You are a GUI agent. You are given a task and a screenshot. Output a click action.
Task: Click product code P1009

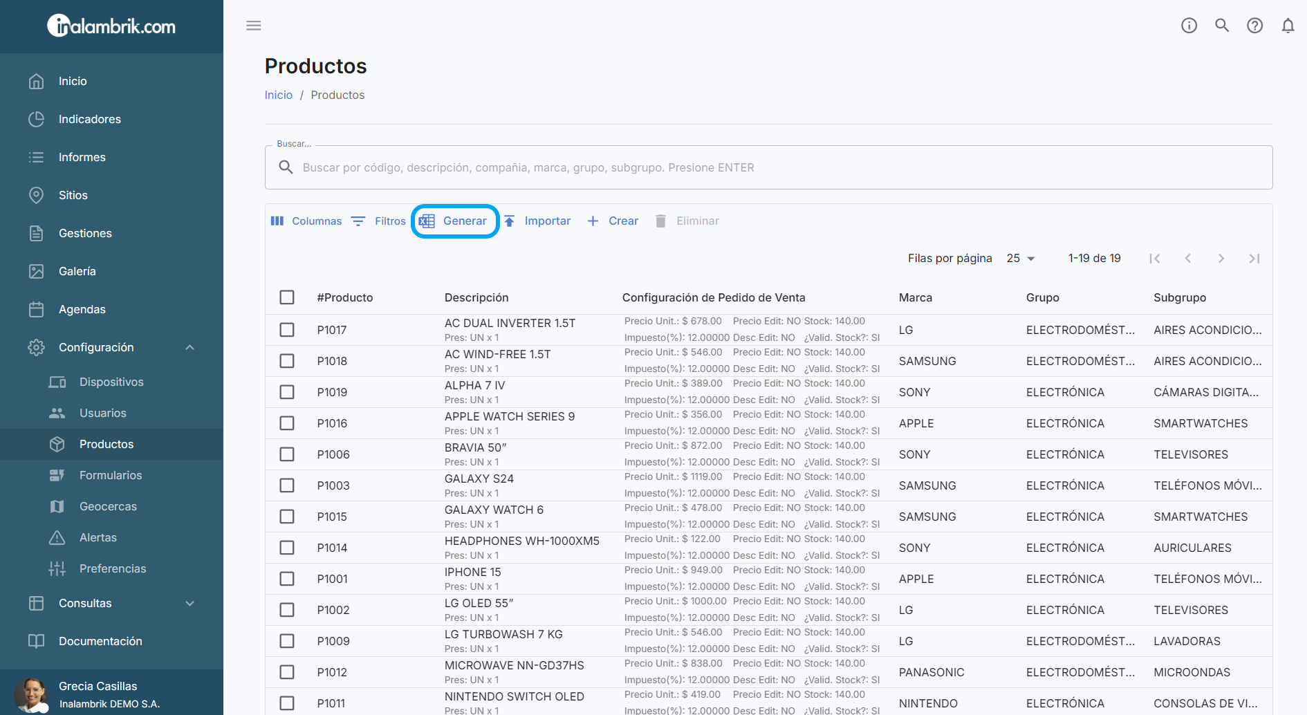point(333,641)
